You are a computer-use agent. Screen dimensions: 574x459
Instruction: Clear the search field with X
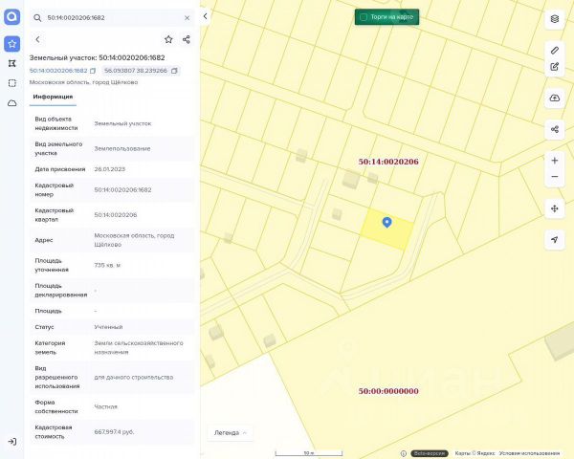pyautogui.click(x=188, y=18)
